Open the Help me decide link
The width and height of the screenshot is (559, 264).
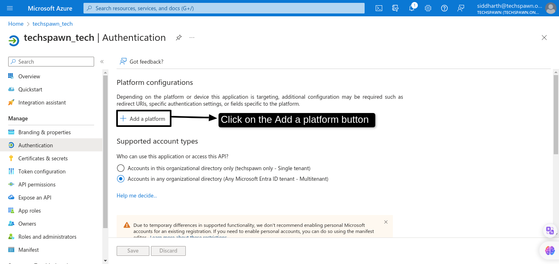(137, 195)
